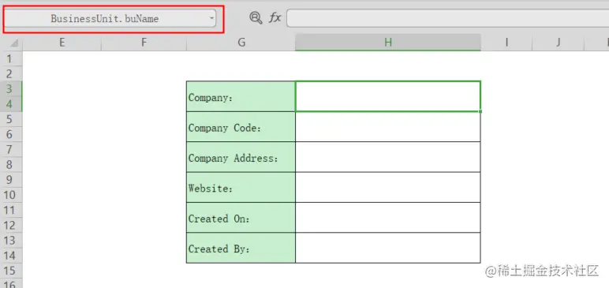Select column G header
The height and width of the screenshot is (288, 609).
pyautogui.click(x=241, y=43)
